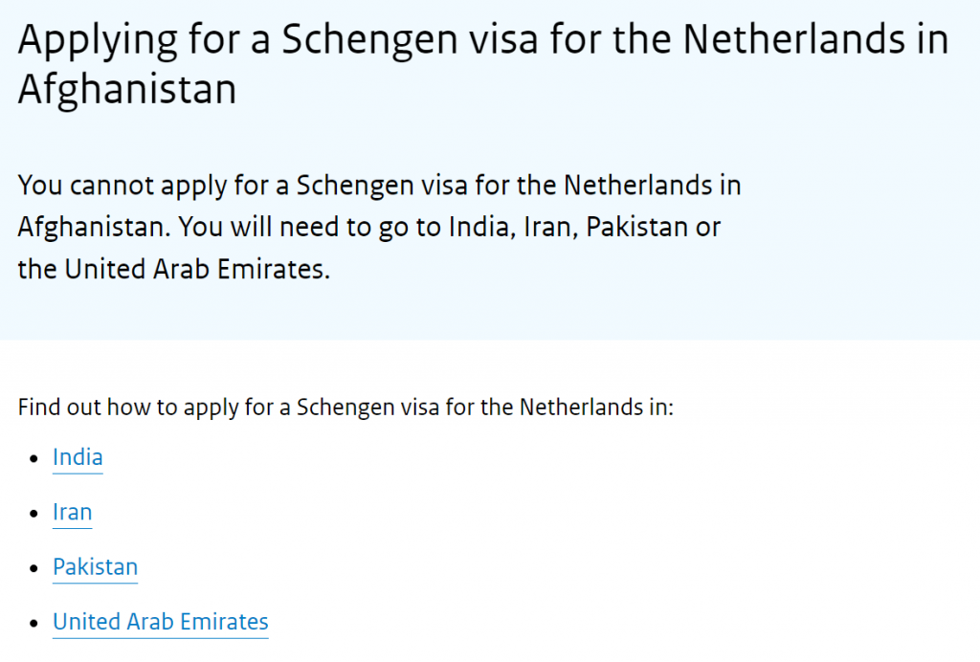
Task: Open the United Arab Emirates link
Action: click(160, 621)
